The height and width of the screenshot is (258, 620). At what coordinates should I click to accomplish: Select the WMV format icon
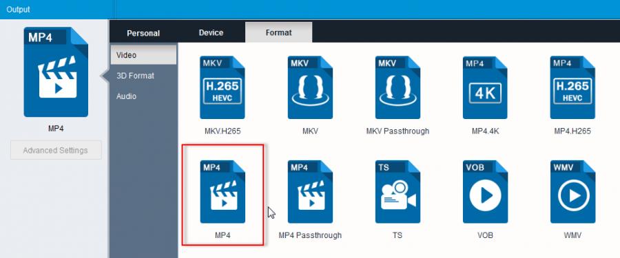572,192
